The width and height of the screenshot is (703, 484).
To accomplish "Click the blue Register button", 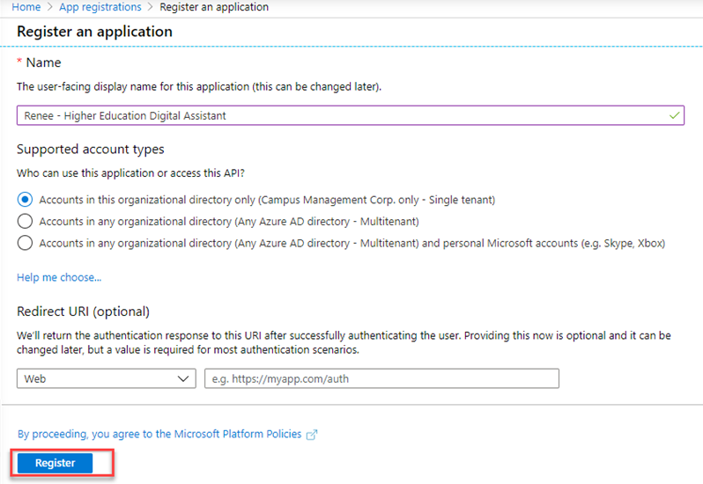I will [x=55, y=463].
